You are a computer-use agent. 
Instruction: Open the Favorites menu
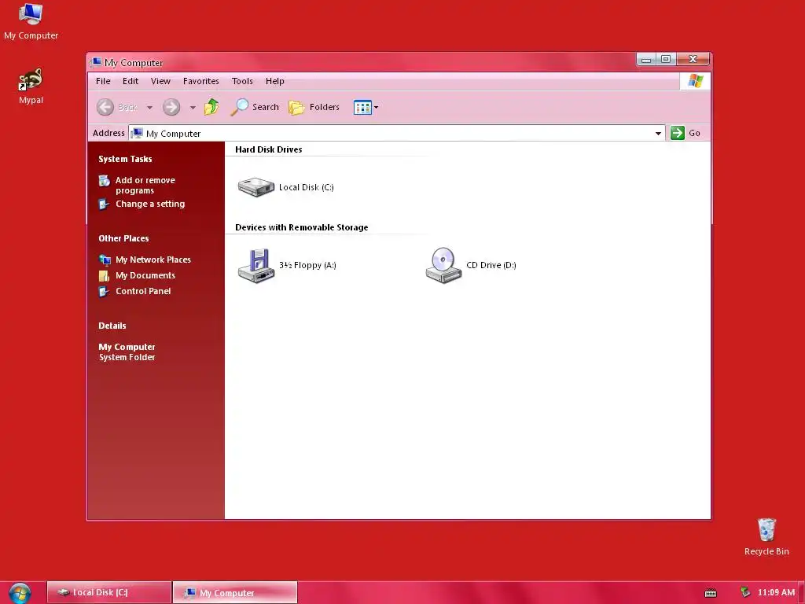[x=200, y=81]
